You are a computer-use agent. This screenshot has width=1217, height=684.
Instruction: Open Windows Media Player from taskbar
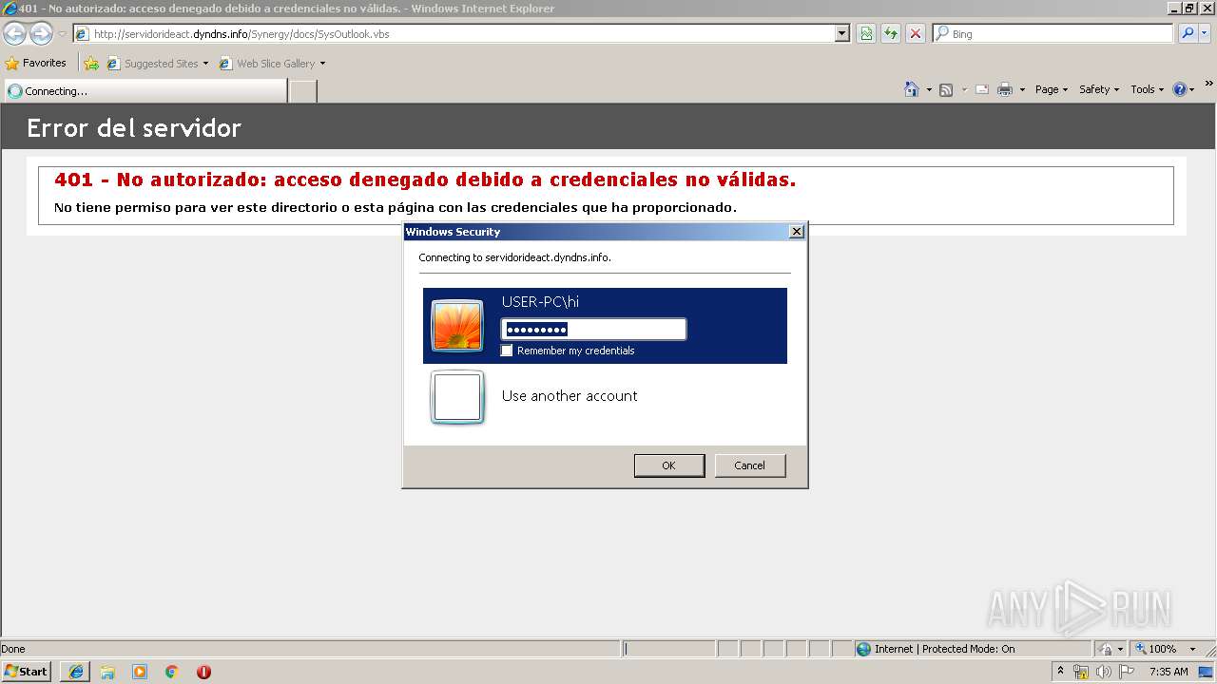140,672
